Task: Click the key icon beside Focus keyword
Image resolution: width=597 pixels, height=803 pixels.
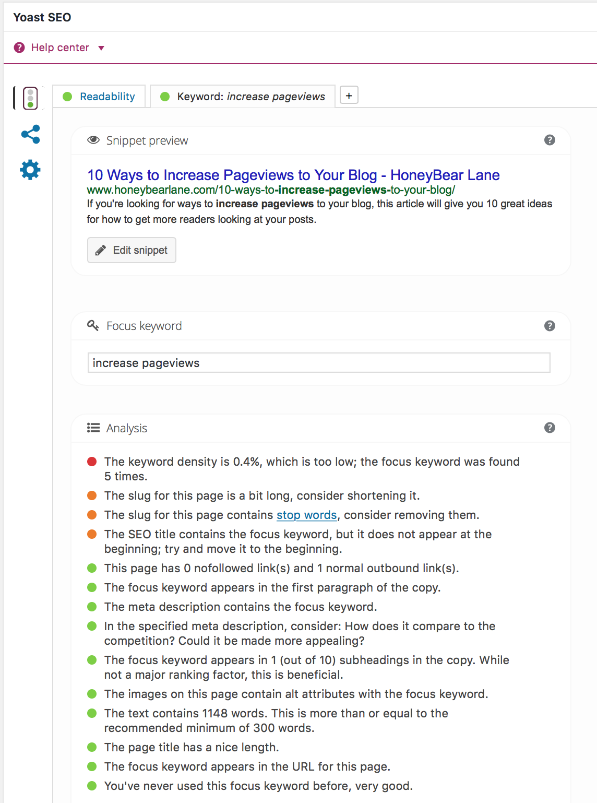Action: [93, 325]
